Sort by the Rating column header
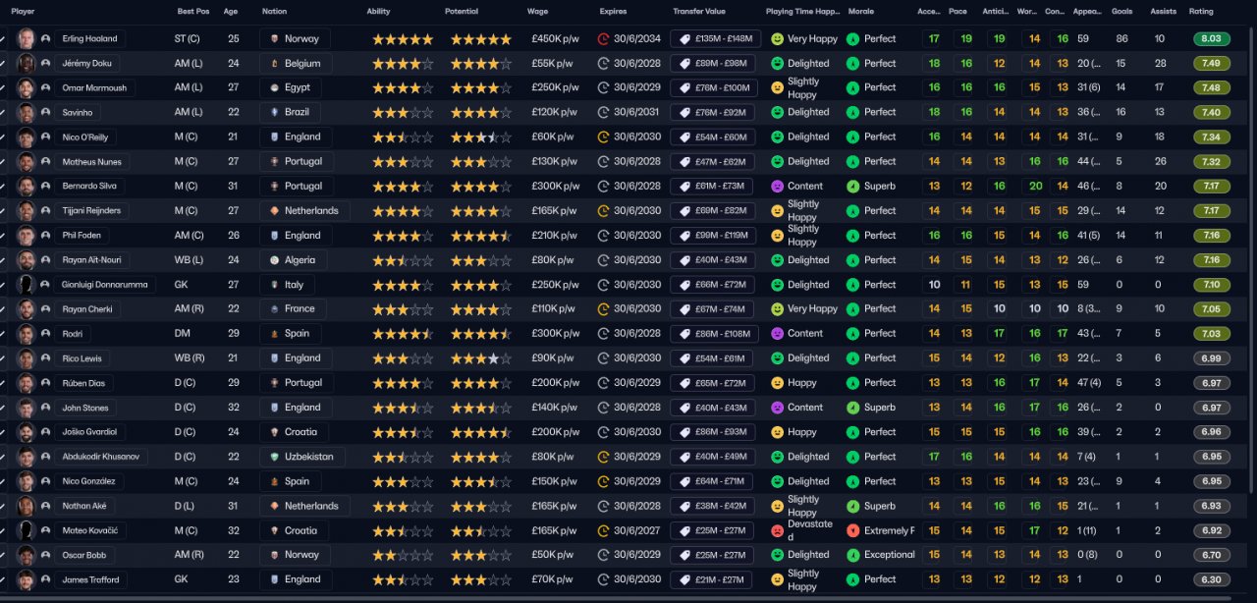 tap(1201, 12)
